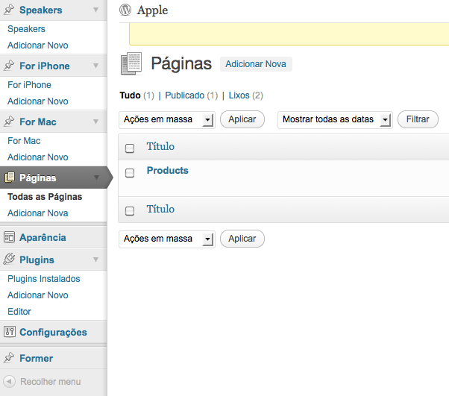This screenshot has height=396, width=449.
Task: Click the Filtrar button
Action: (418, 119)
